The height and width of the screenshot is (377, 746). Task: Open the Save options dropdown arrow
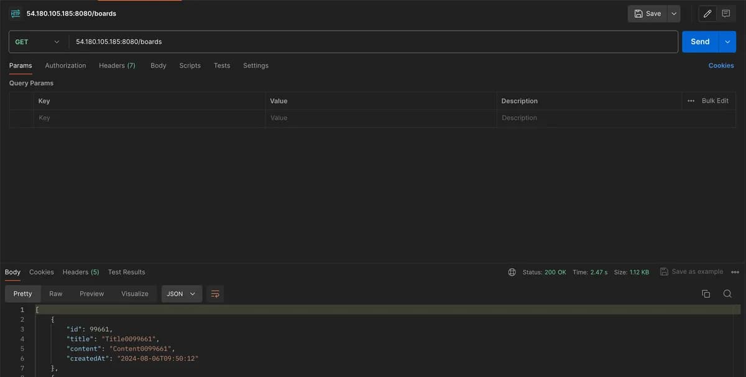pyautogui.click(x=674, y=14)
